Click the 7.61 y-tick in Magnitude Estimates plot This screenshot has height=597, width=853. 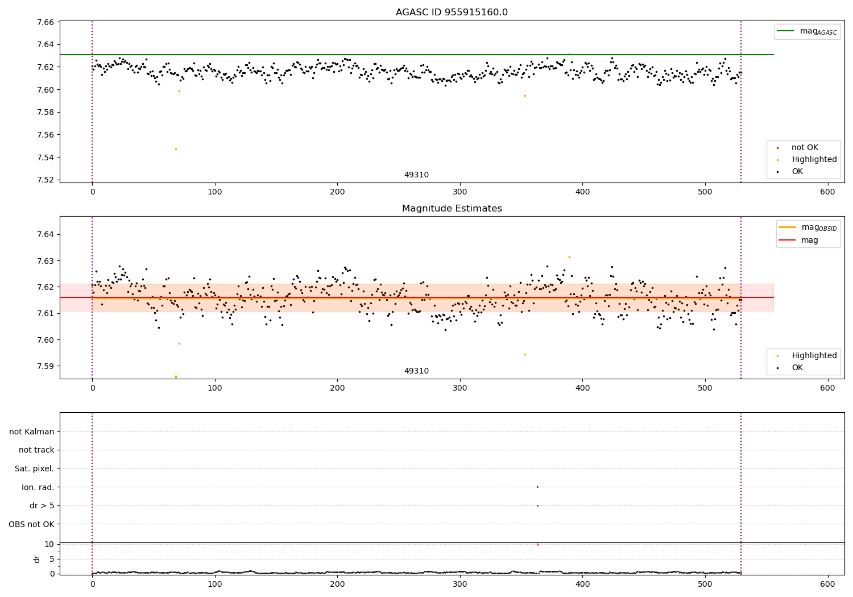pos(45,313)
